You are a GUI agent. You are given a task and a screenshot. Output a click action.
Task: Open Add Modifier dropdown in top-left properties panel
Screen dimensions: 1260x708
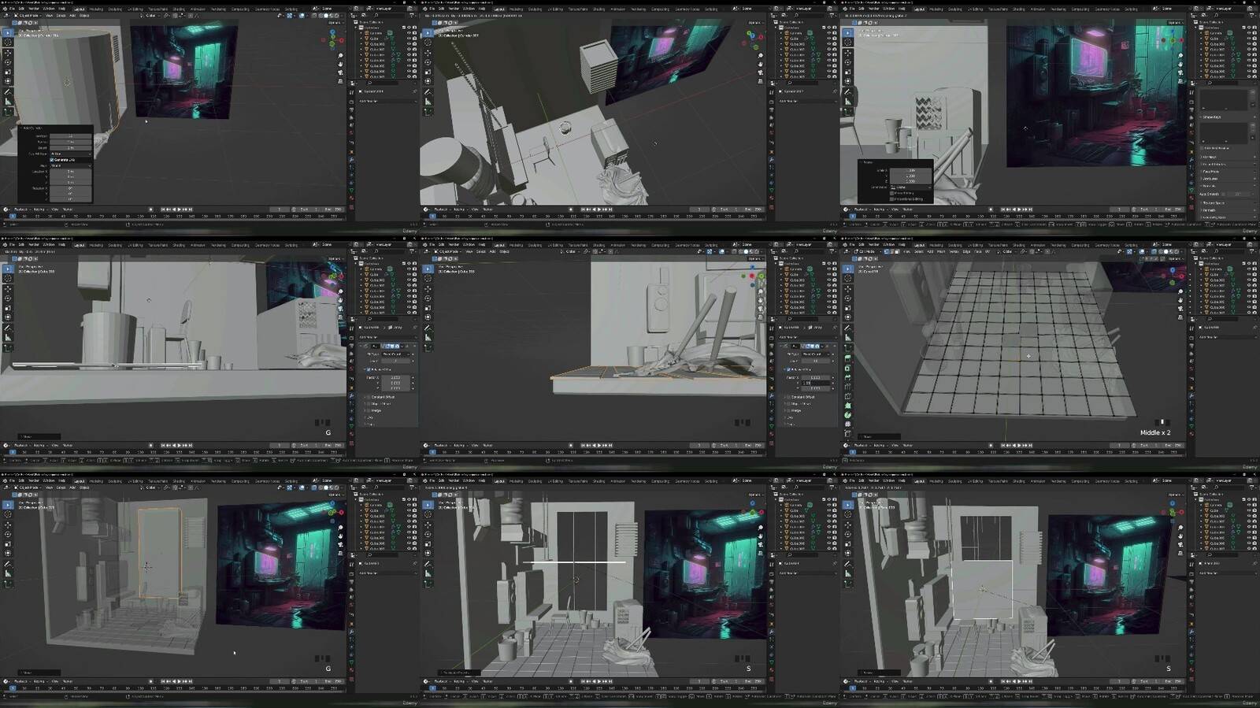[x=369, y=101]
